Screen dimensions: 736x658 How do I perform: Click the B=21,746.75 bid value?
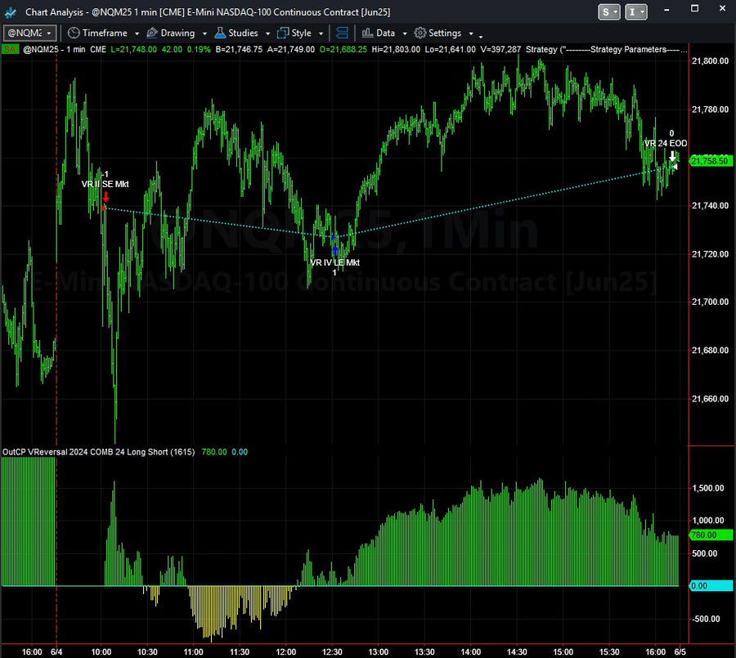coord(239,49)
